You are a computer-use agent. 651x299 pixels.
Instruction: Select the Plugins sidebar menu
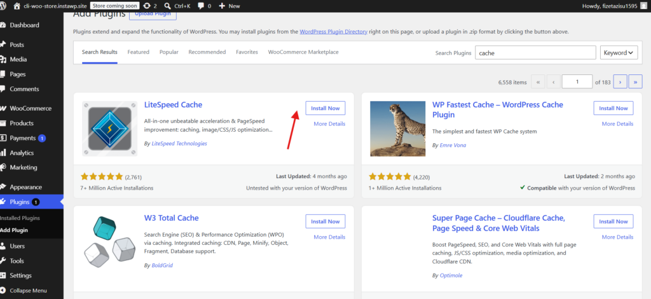32,202
